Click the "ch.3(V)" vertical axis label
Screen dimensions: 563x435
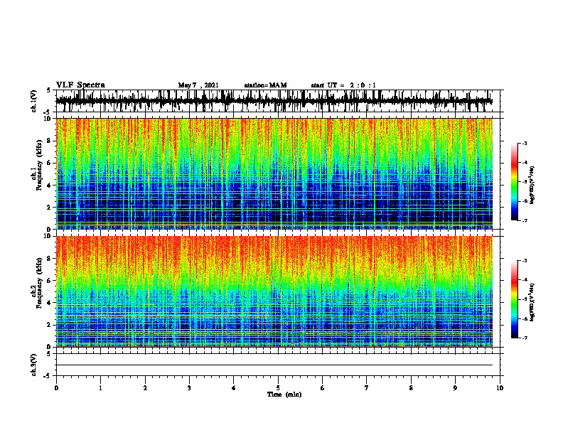[33, 365]
